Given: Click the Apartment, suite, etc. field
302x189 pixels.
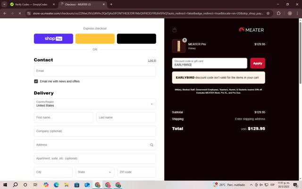Looking at the screenshot, I should click(95, 158).
